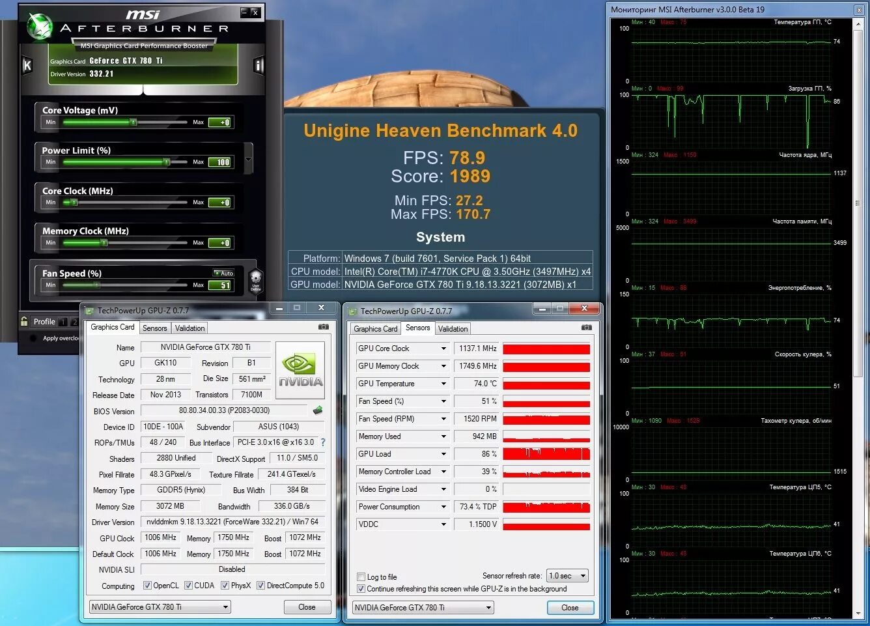Toggle the profile lock padlock in Afterburner
The height and width of the screenshot is (626, 870).
point(24,321)
